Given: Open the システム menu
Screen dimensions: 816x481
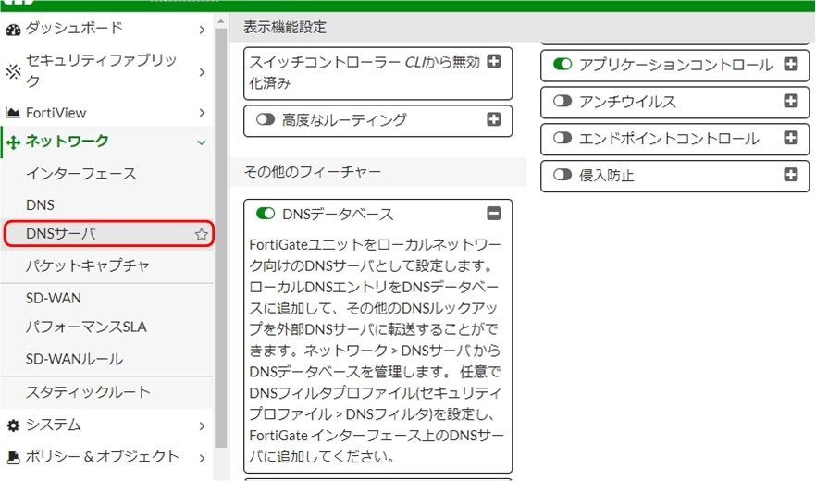Looking at the screenshot, I should coord(106,425).
